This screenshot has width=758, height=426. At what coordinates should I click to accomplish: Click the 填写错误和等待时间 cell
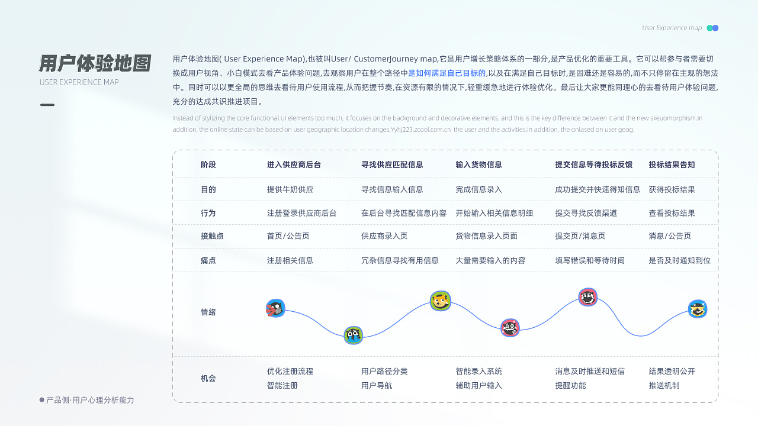pyautogui.click(x=590, y=260)
